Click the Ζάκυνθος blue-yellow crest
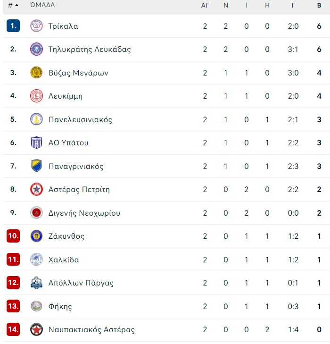 (x=36, y=236)
